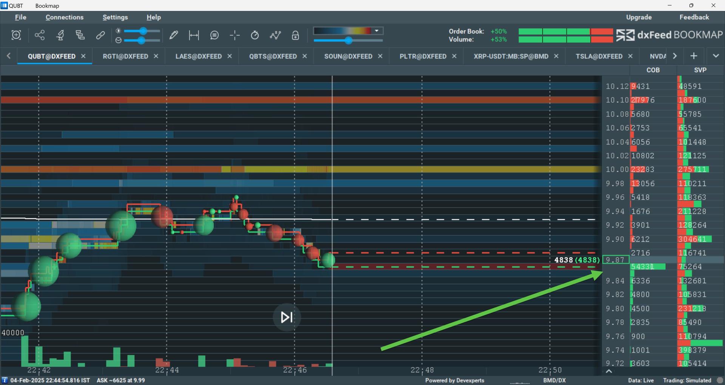Close the QBTS@DXFEED tab

(305, 56)
